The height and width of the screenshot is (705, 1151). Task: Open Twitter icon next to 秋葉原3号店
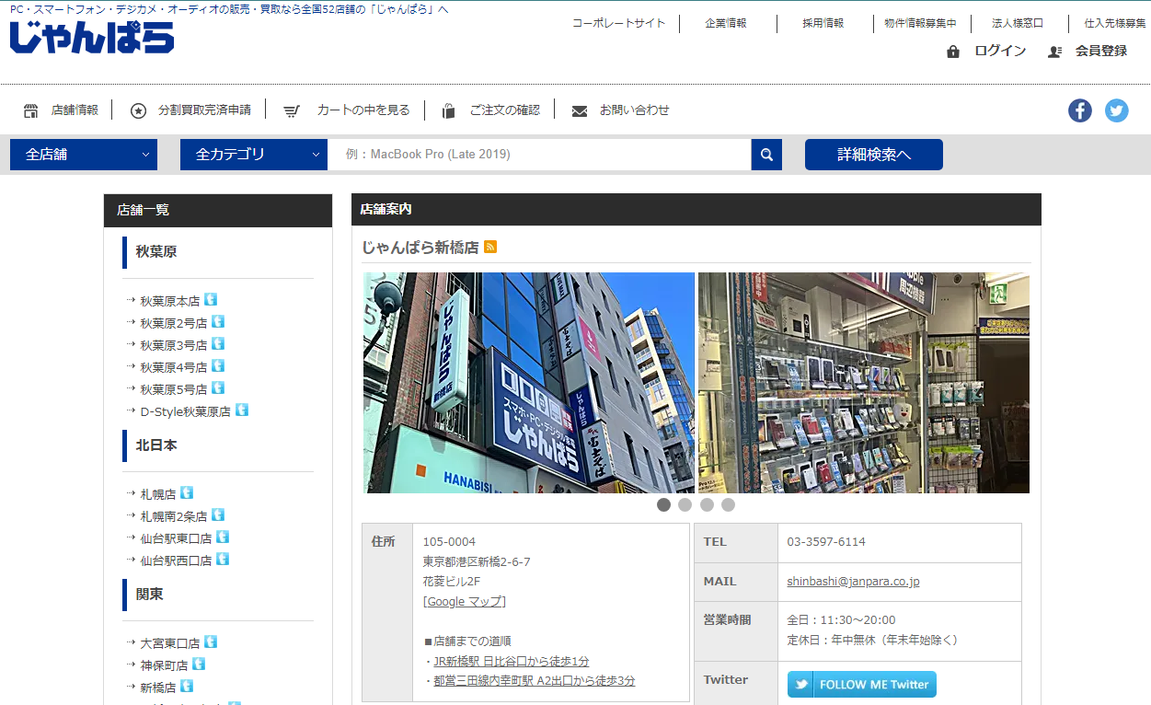coord(218,343)
